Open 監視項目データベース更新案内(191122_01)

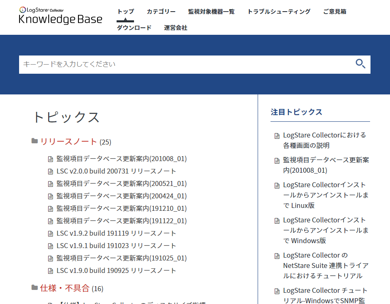tap(122, 221)
